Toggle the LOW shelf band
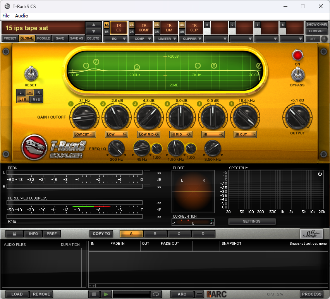This screenshot has width=330, height=299. (x=116, y=134)
